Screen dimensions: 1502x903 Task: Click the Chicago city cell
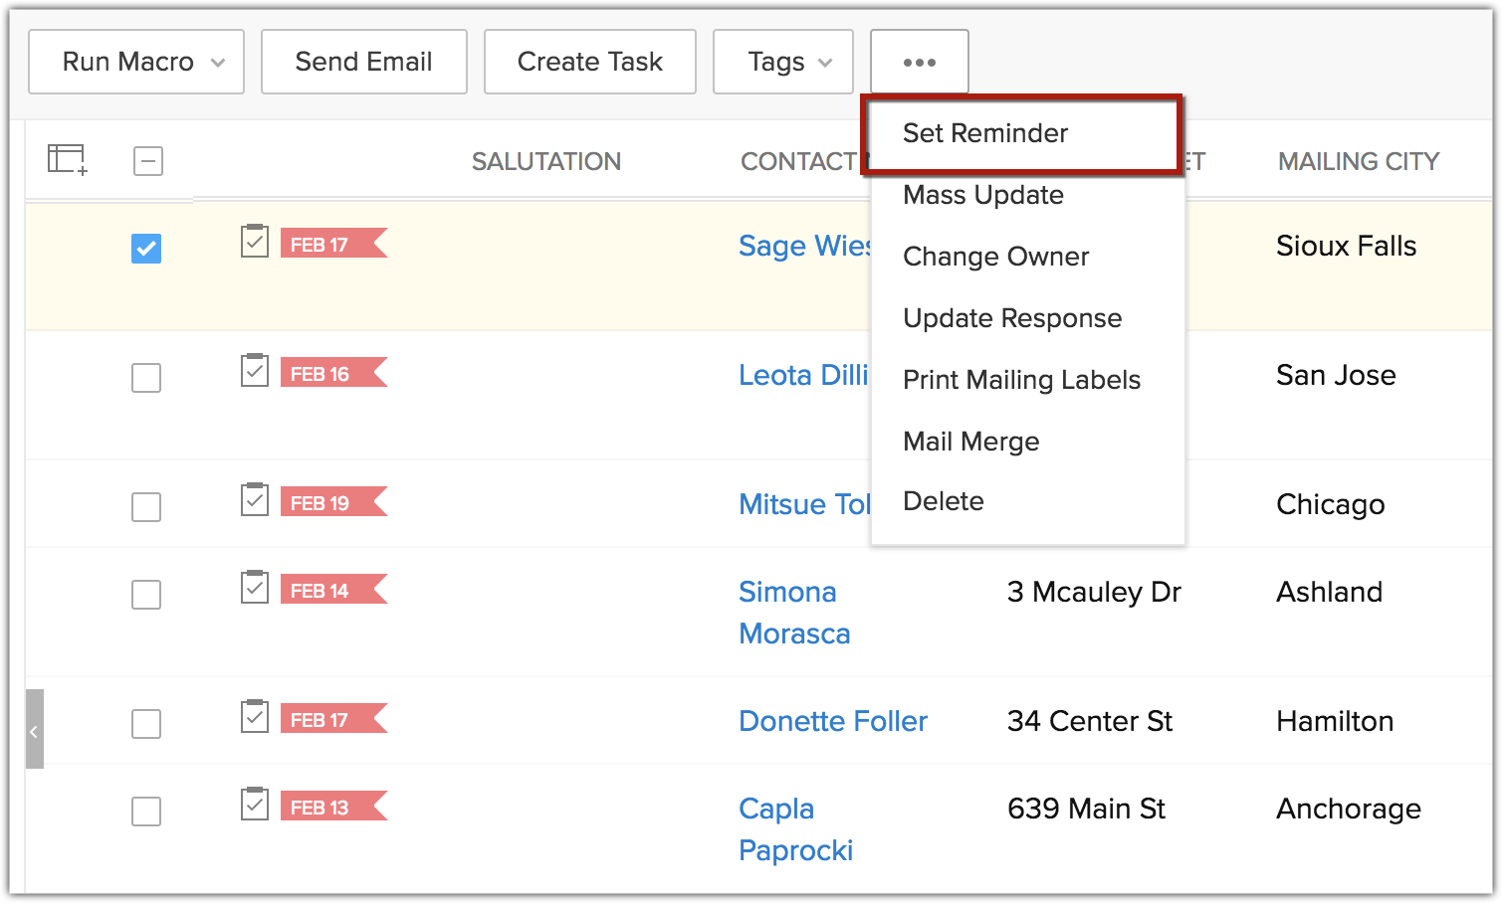point(1331,504)
